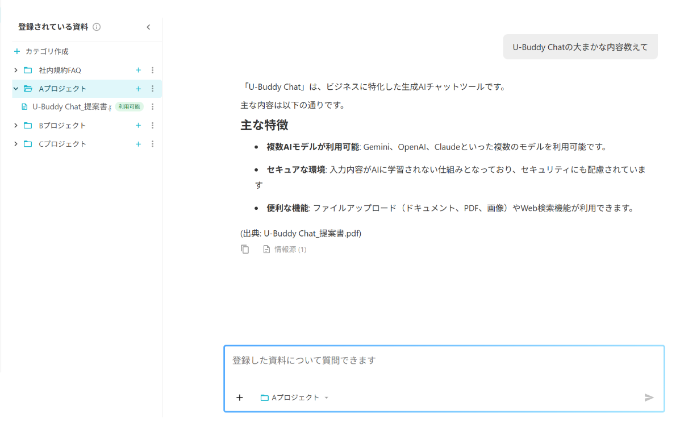Add a document to Aプロジェクト

click(x=139, y=89)
